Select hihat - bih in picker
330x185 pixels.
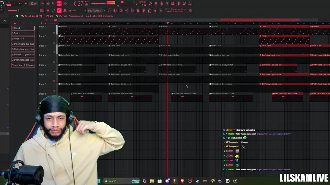(x=23, y=39)
